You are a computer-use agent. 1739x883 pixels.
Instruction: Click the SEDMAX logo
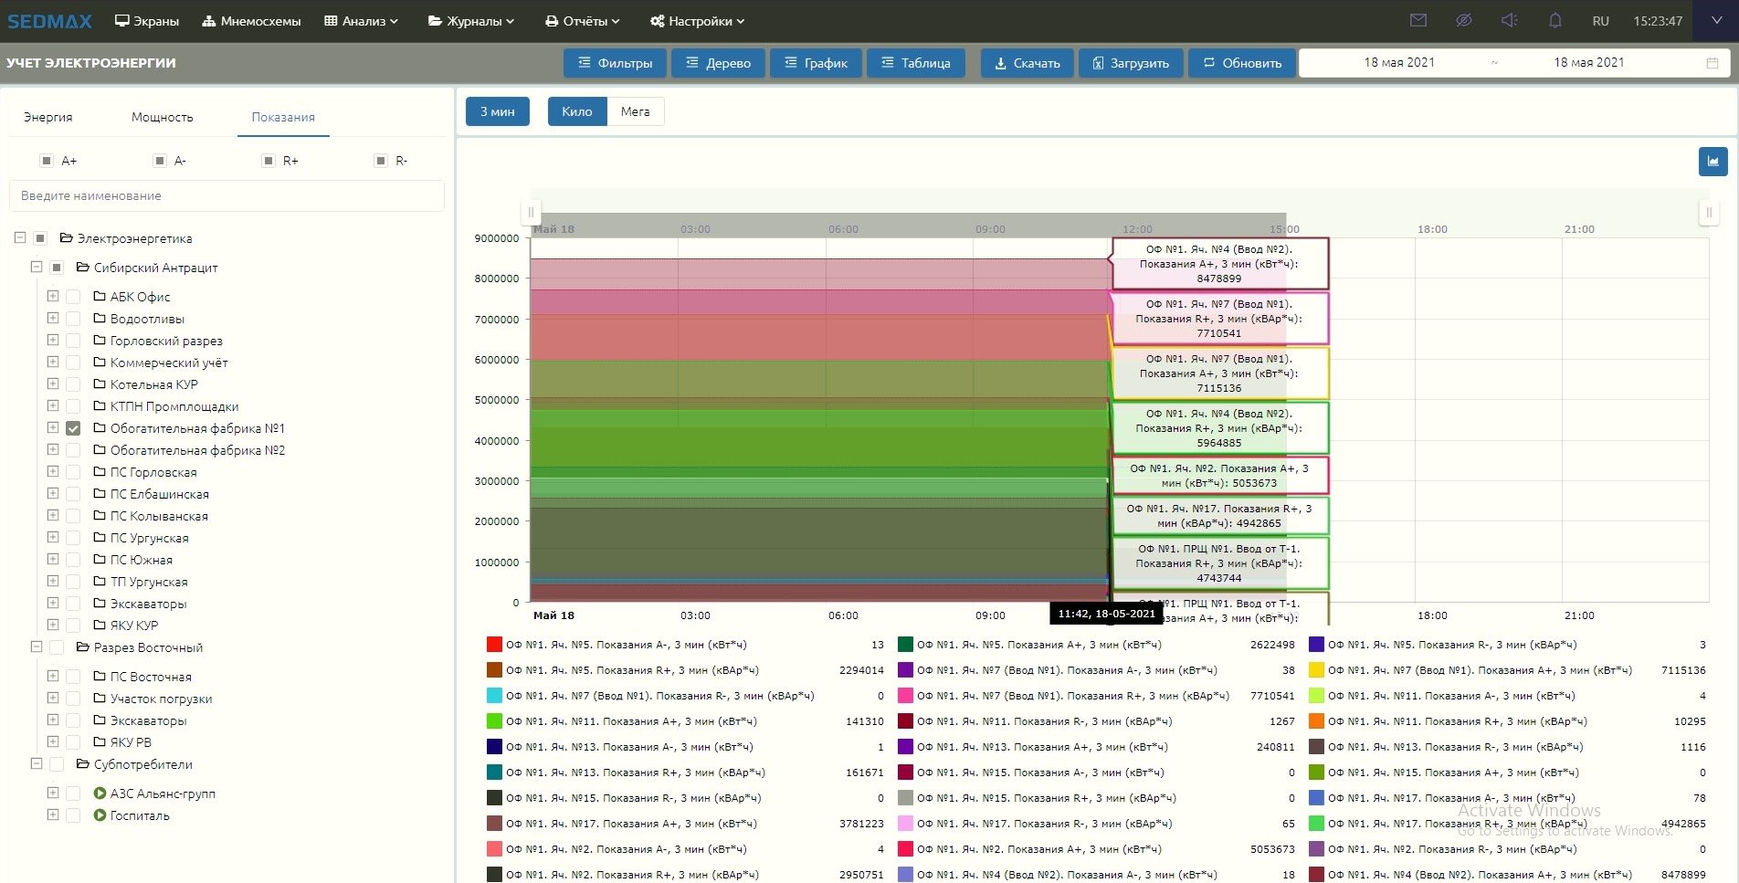point(50,21)
